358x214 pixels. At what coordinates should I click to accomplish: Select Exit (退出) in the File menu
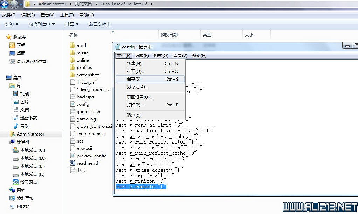tap(133, 116)
